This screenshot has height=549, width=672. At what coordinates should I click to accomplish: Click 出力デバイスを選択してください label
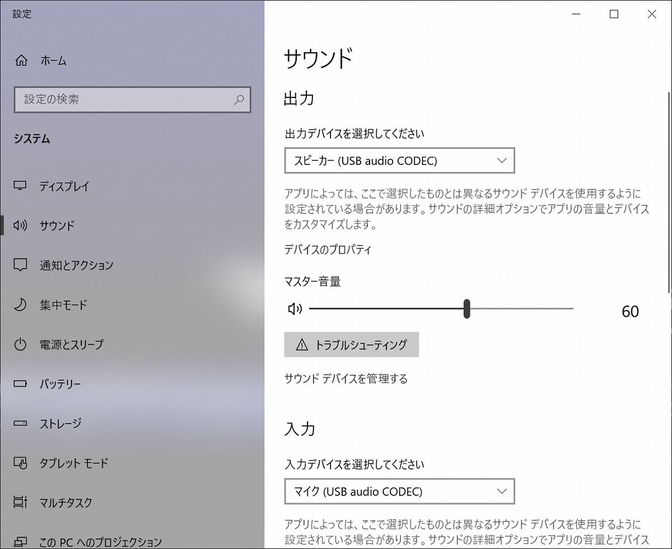pos(354,134)
